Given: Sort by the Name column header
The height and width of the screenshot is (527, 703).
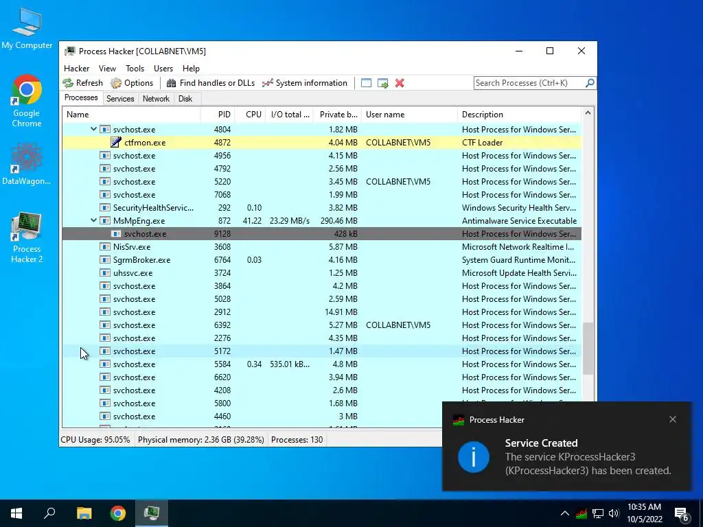Looking at the screenshot, I should pyautogui.click(x=131, y=115).
